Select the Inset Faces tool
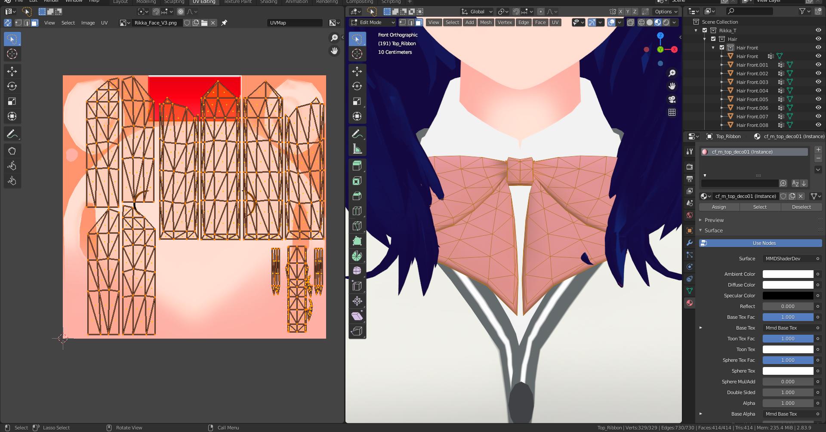The height and width of the screenshot is (432, 826). coord(357,181)
